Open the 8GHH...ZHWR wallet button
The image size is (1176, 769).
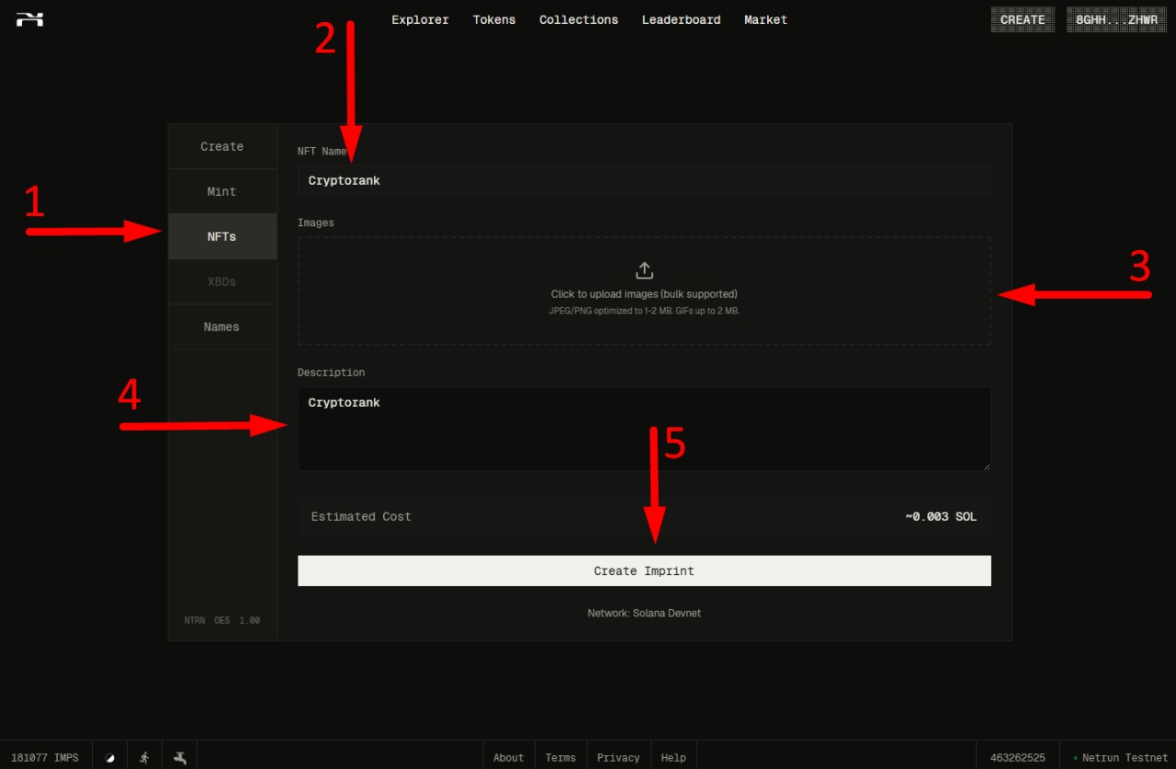click(1116, 19)
